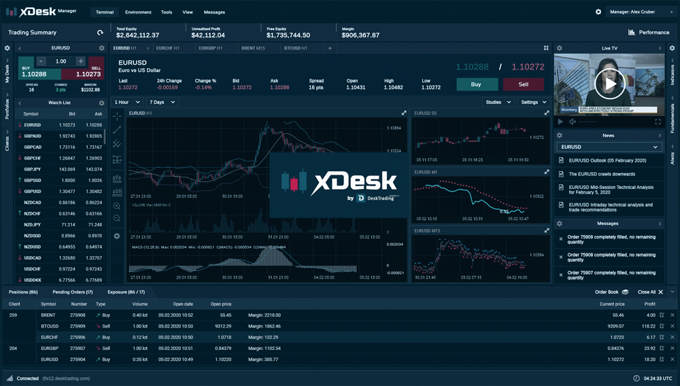Mute the Live TV audio
Image resolution: width=680 pixels, height=386 pixels.
click(573, 122)
